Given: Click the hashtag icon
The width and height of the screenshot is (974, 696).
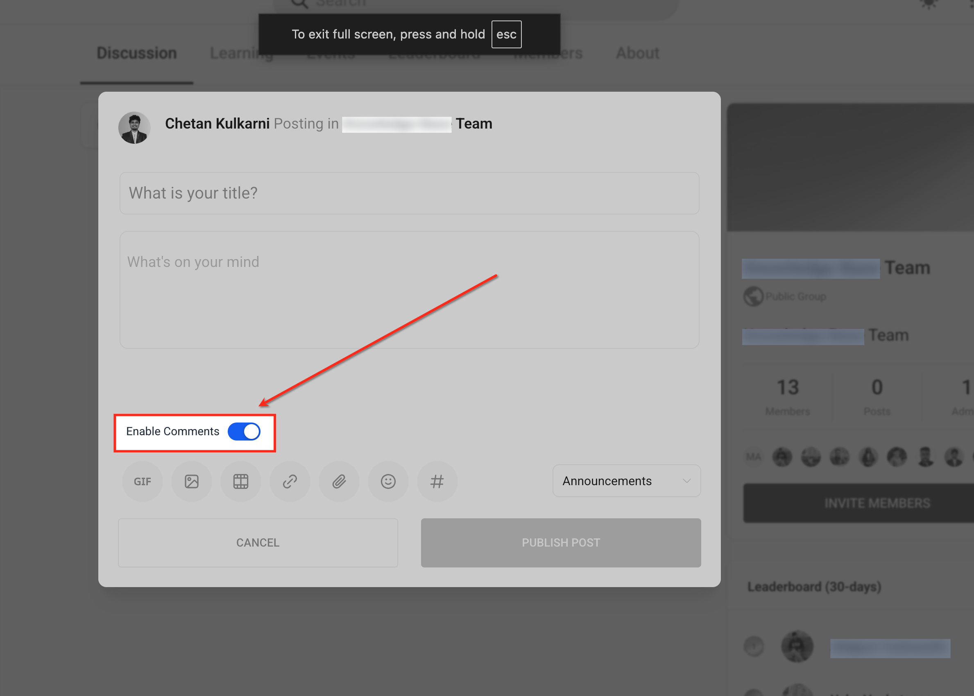Looking at the screenshot, I should click(x=437, y=481).
